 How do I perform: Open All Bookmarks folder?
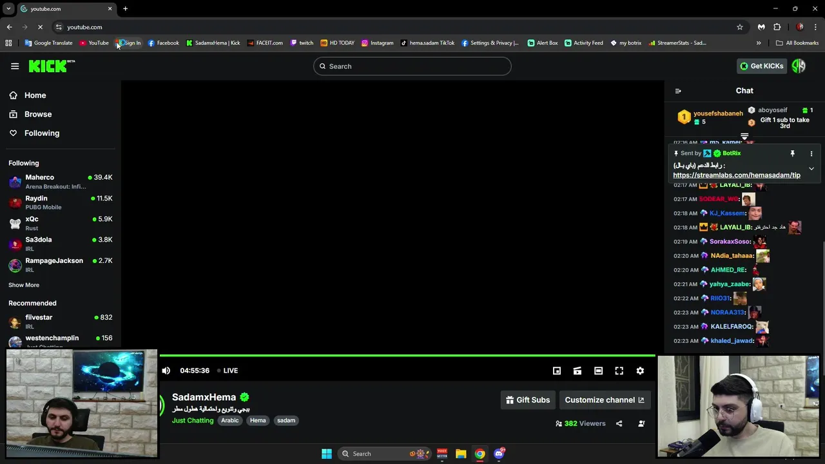click(797, 43)
